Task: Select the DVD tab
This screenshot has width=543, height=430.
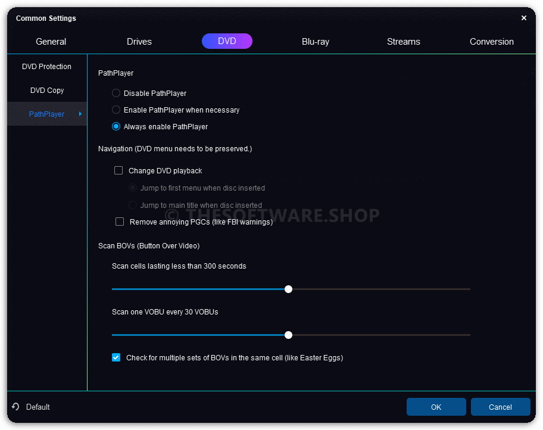Action: (227, 41)
